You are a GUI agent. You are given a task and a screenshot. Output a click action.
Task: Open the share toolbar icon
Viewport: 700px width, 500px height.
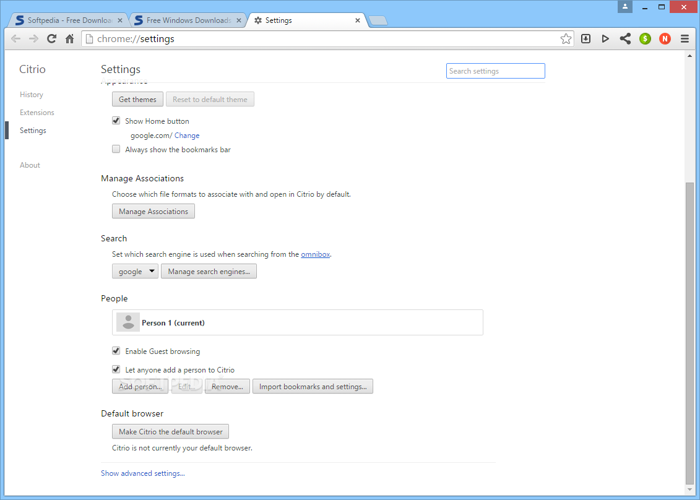tap(625, 39)
